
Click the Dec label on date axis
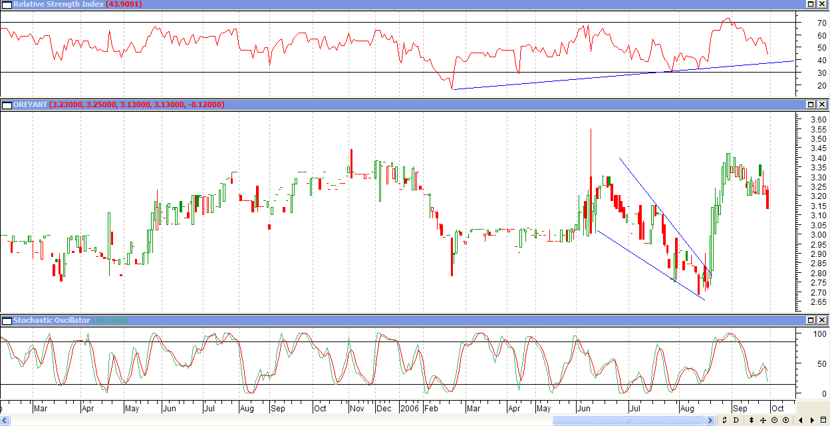click(x=384, y=407)
